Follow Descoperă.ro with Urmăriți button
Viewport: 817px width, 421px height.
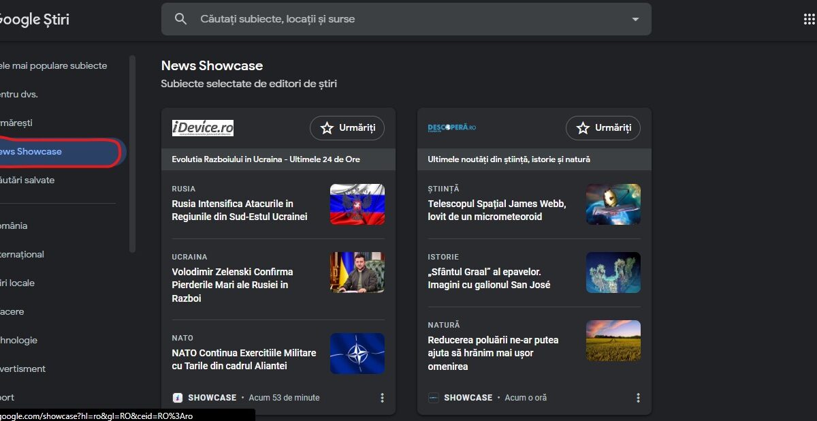[x=603, y=128]
